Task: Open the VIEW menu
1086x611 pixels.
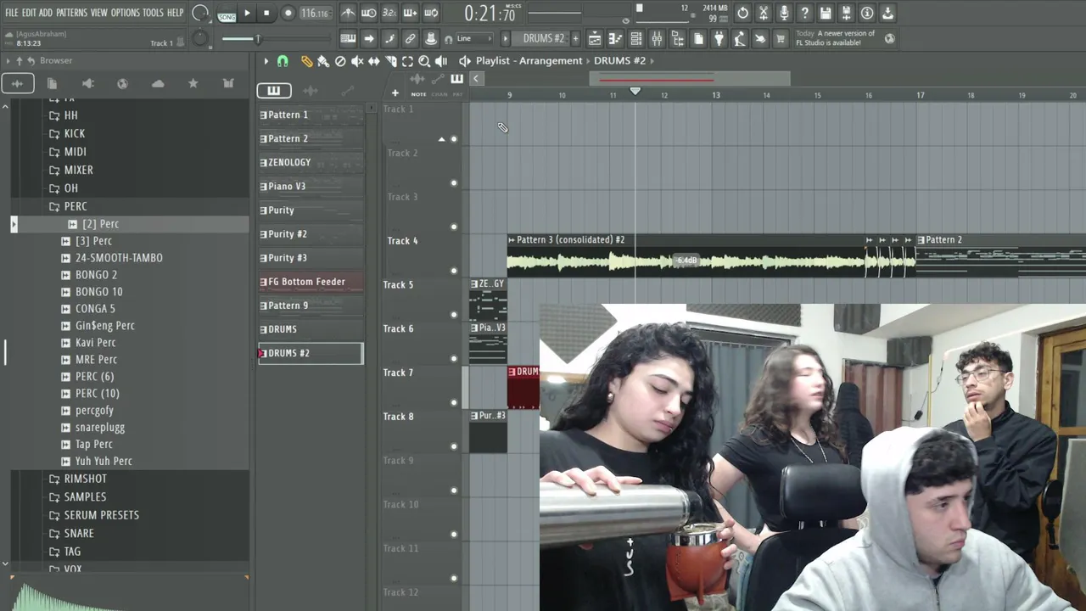Action: point(99,13)
